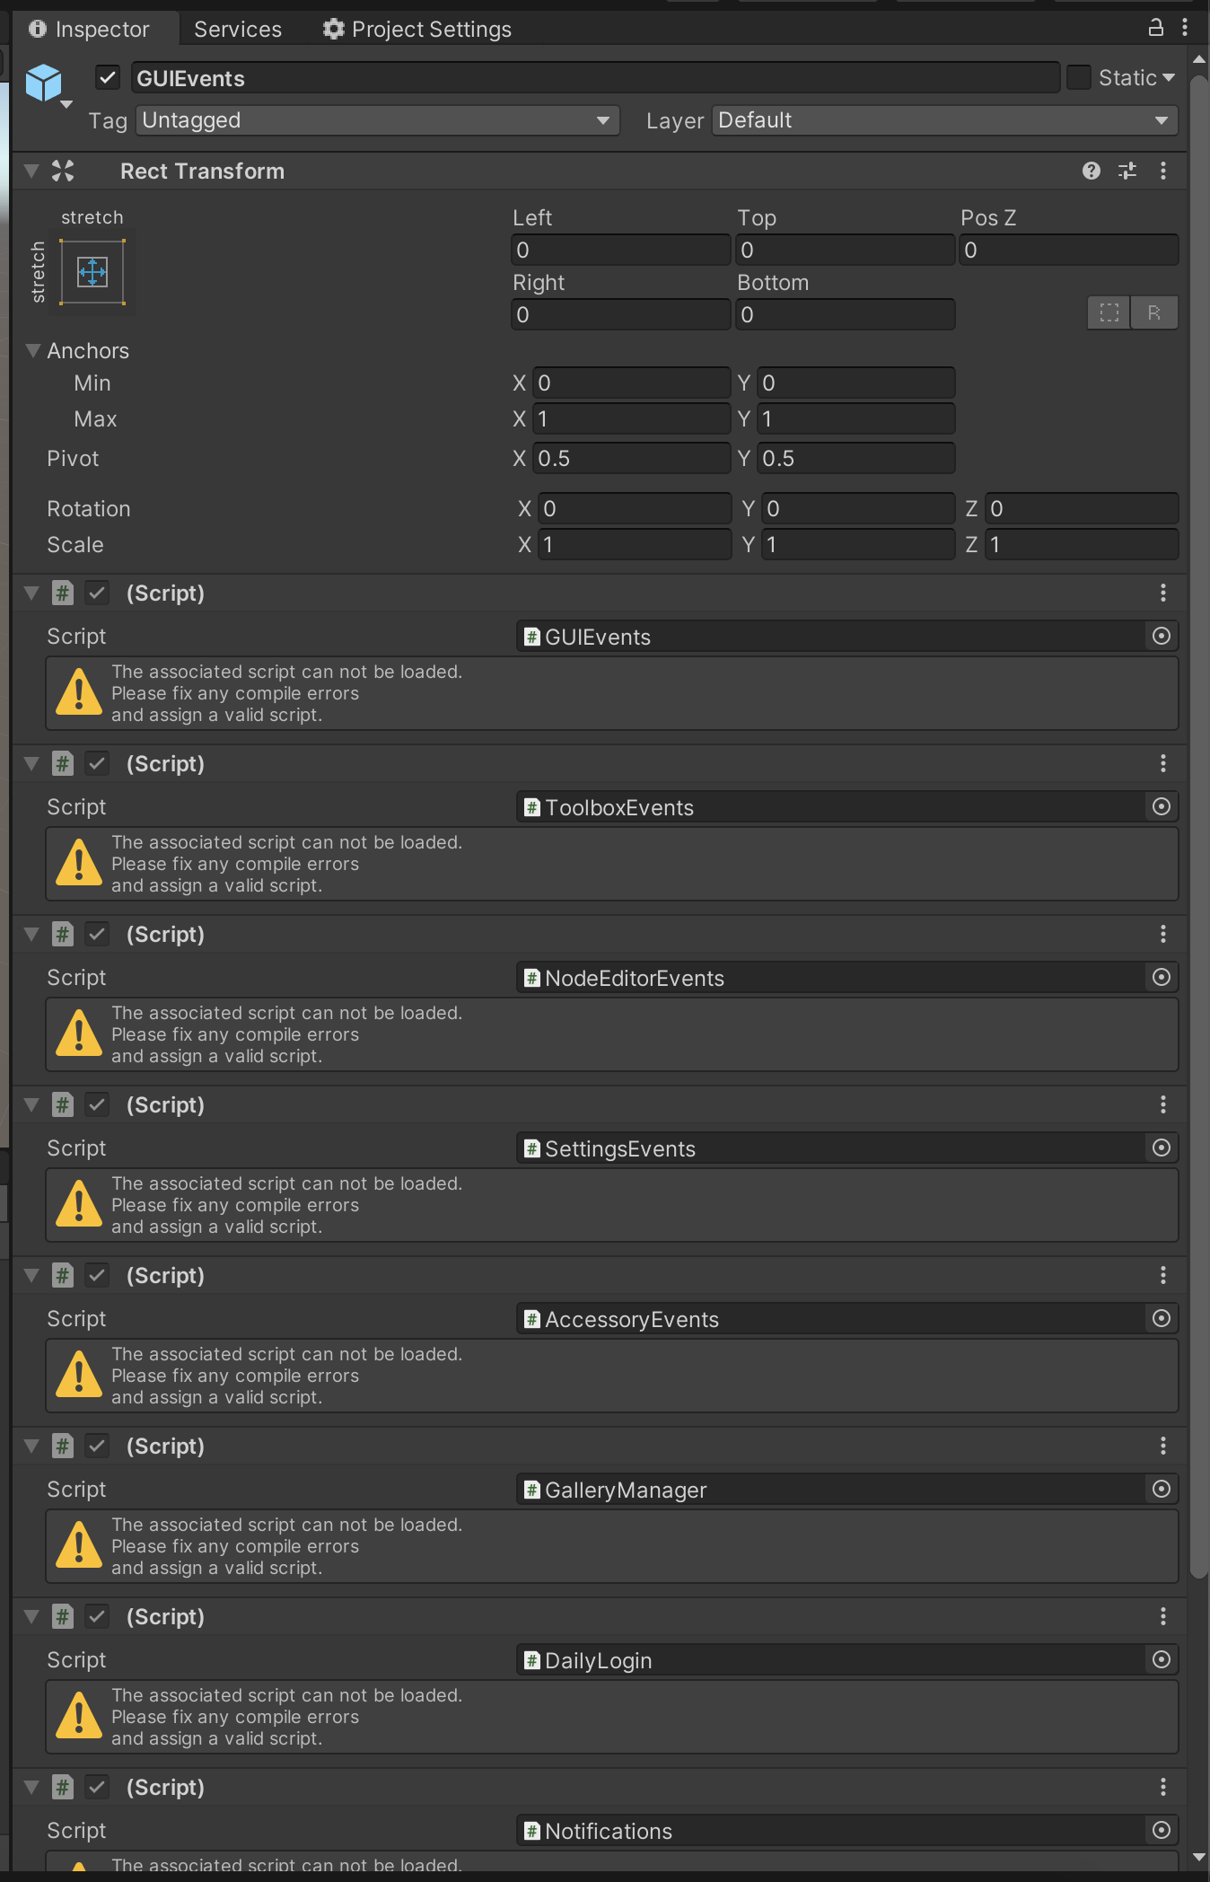Click the Pivot X input field
Image resolution: width=1210 pixels, height=1882 pixels.
pos(631,459)
